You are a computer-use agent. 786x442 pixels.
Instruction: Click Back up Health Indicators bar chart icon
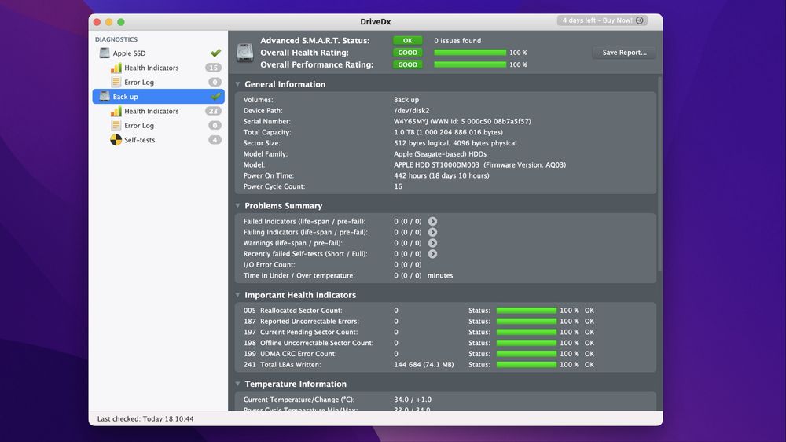pos(116,111)
